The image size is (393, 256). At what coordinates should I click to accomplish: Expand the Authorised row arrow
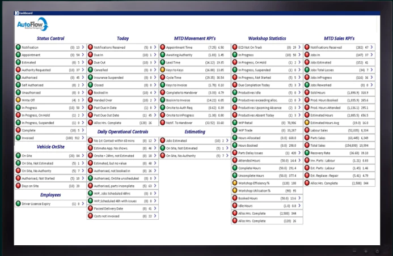coord(83,78)
